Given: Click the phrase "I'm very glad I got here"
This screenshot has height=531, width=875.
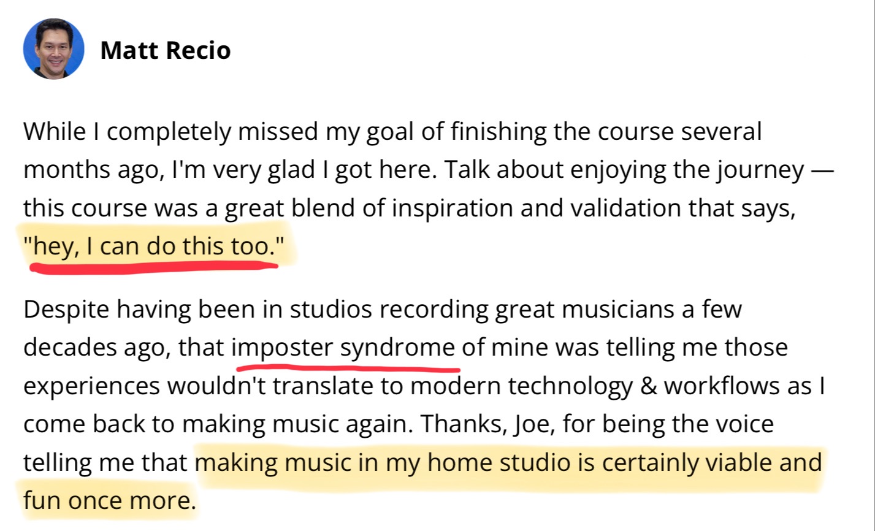Looking at the screenshot, I should click(300, 170).
